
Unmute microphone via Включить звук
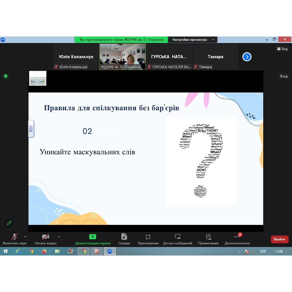tap(15, 237)
